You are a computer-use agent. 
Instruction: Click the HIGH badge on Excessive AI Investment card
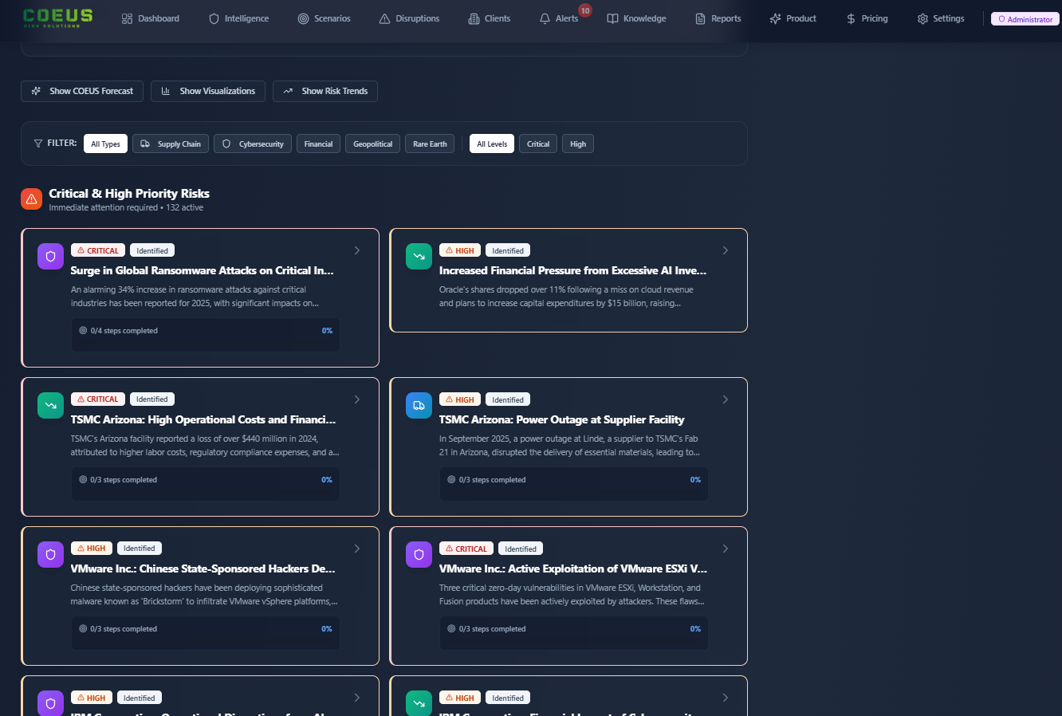coord(460,250)
